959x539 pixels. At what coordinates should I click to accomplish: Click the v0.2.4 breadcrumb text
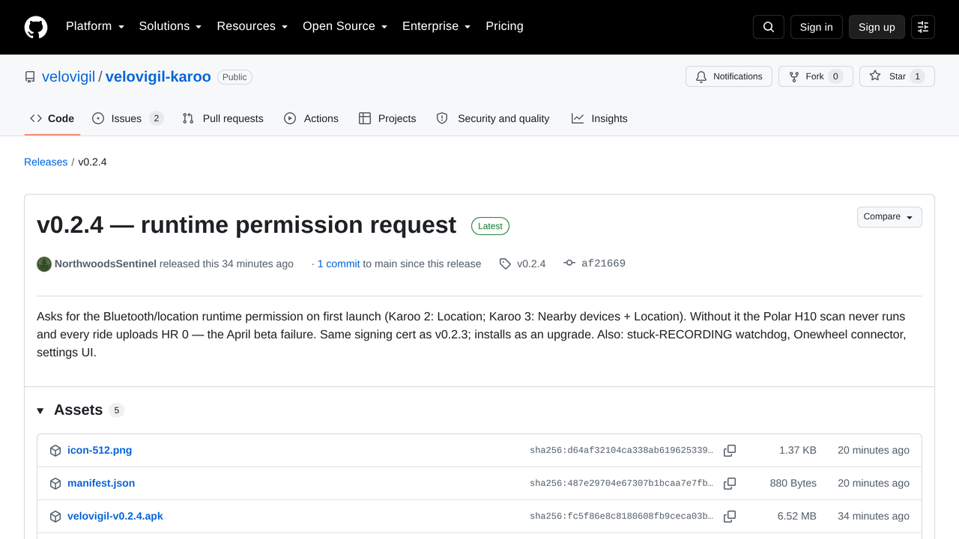pyautogui.click(x=92, y=162)
